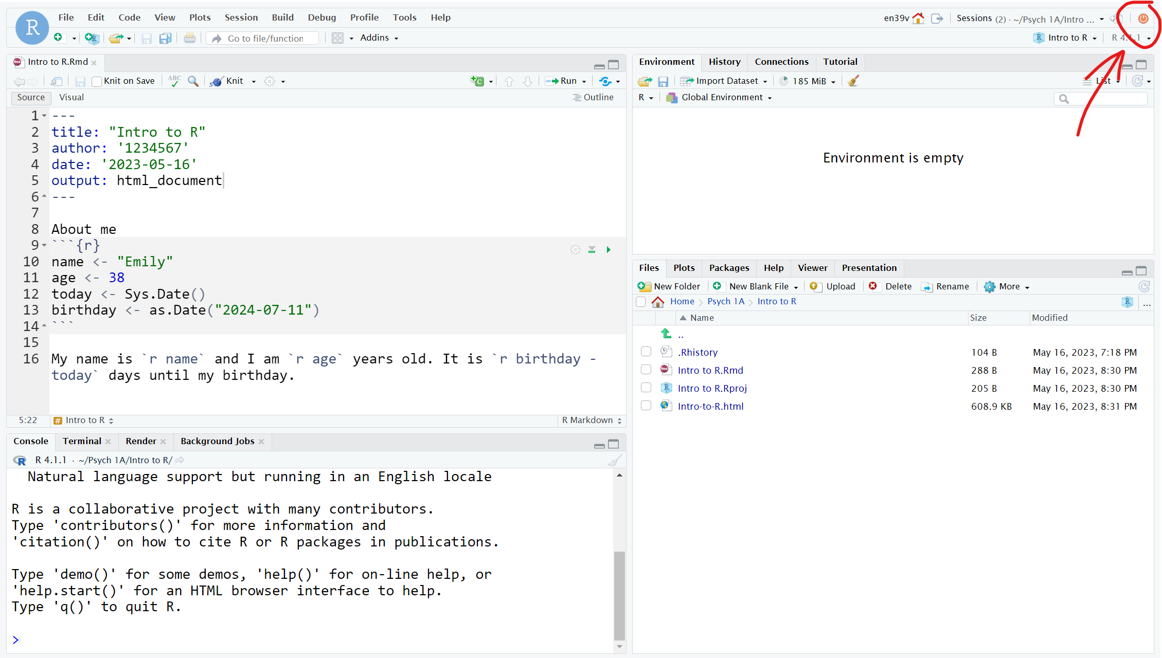Click the Run code chunk icon
This screenshot has height=658, width=1162.
coord(608,250)
